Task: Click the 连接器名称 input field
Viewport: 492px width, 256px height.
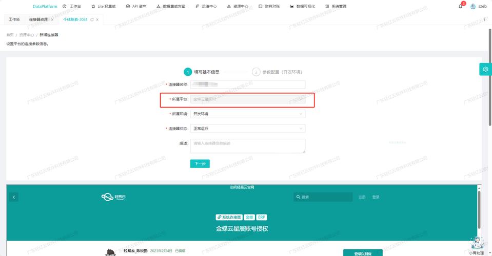Action: pyautogui.click(x=248, y=84)
